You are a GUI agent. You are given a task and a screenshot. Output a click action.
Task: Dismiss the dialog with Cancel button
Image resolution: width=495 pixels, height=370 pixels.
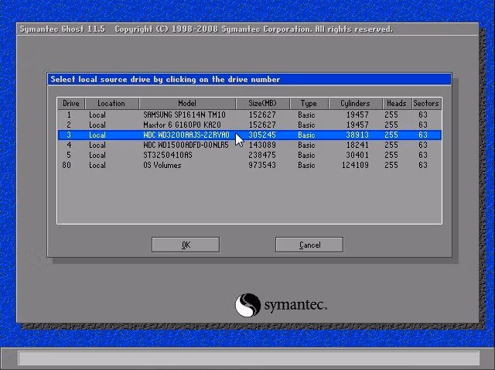[309, 245]
